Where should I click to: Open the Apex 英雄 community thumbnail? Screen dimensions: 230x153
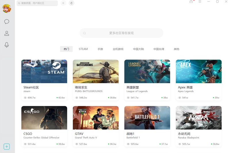click(199, 71)
